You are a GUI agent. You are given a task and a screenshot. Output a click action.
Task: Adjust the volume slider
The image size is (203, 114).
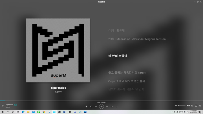tap(182, 106)
